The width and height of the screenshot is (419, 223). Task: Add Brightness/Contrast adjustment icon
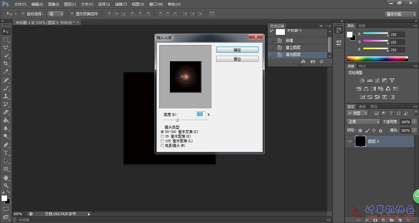pyautogui.click(x=362, y=80)
